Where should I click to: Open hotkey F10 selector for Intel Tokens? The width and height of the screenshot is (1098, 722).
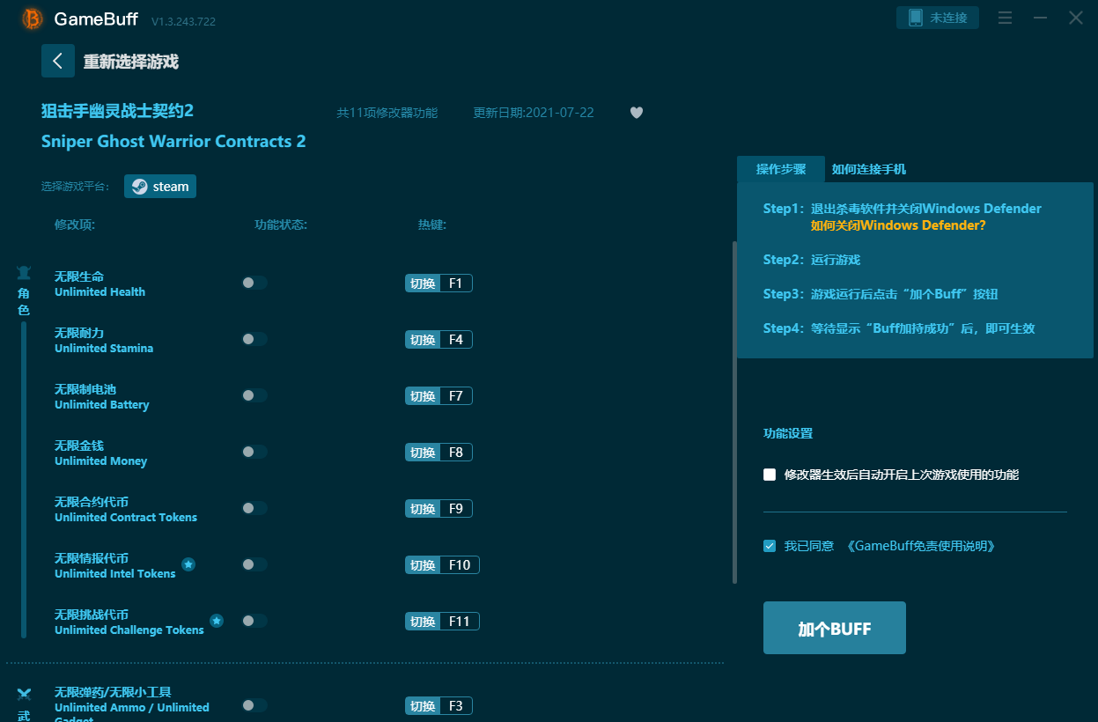tap(459, 565)
